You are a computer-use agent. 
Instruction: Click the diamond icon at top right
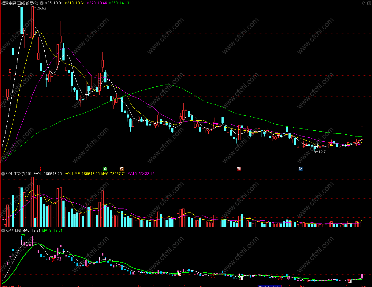click(x=363, y=3)
